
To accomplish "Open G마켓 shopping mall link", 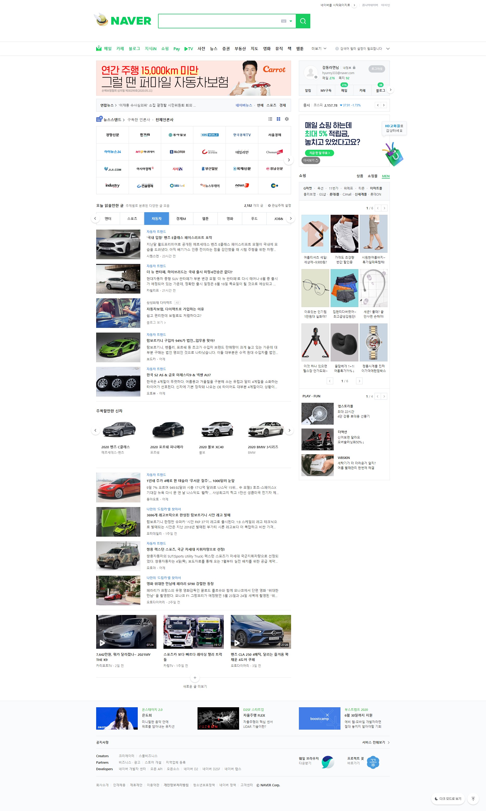I will tap(307, 188).
